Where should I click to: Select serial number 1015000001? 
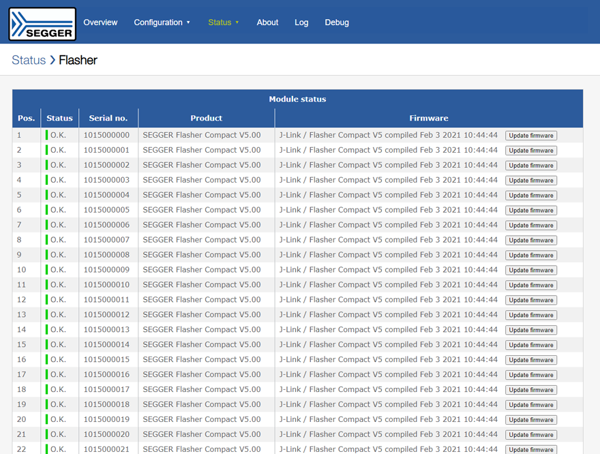(x=106, y=150)
